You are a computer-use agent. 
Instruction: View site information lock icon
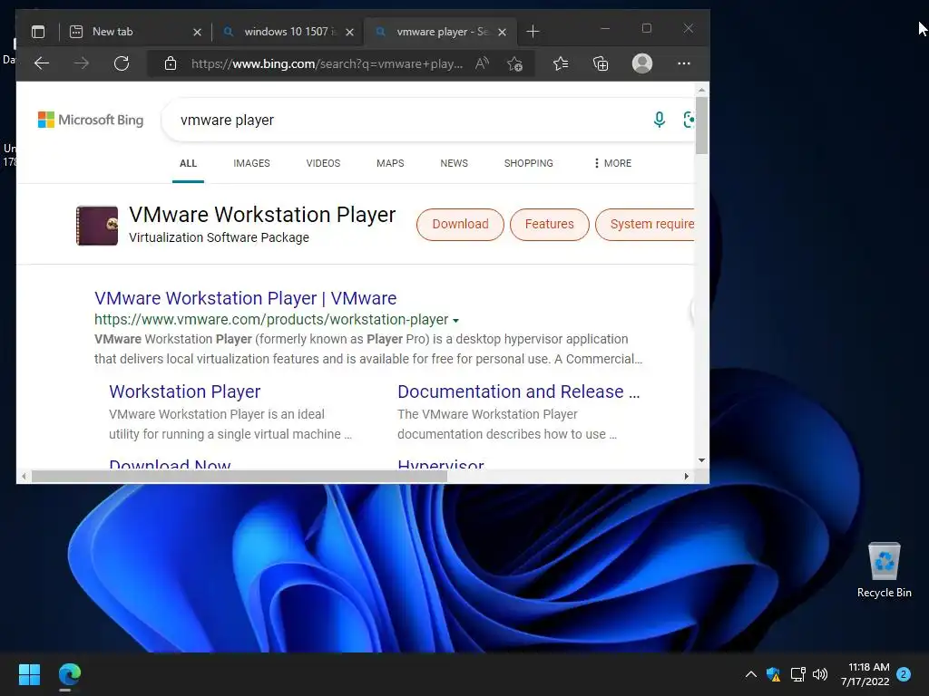[x=171, y=63]
